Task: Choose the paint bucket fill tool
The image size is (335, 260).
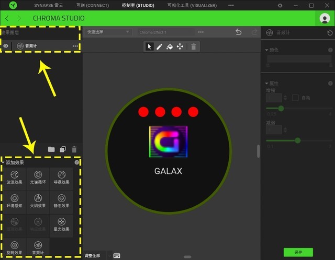Action: coord(170,46)
